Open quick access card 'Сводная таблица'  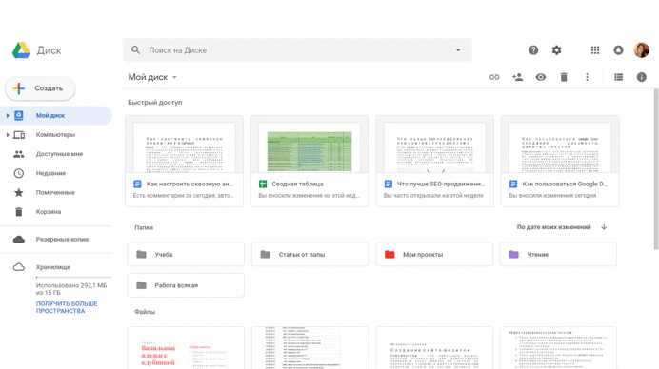point(310,162)
